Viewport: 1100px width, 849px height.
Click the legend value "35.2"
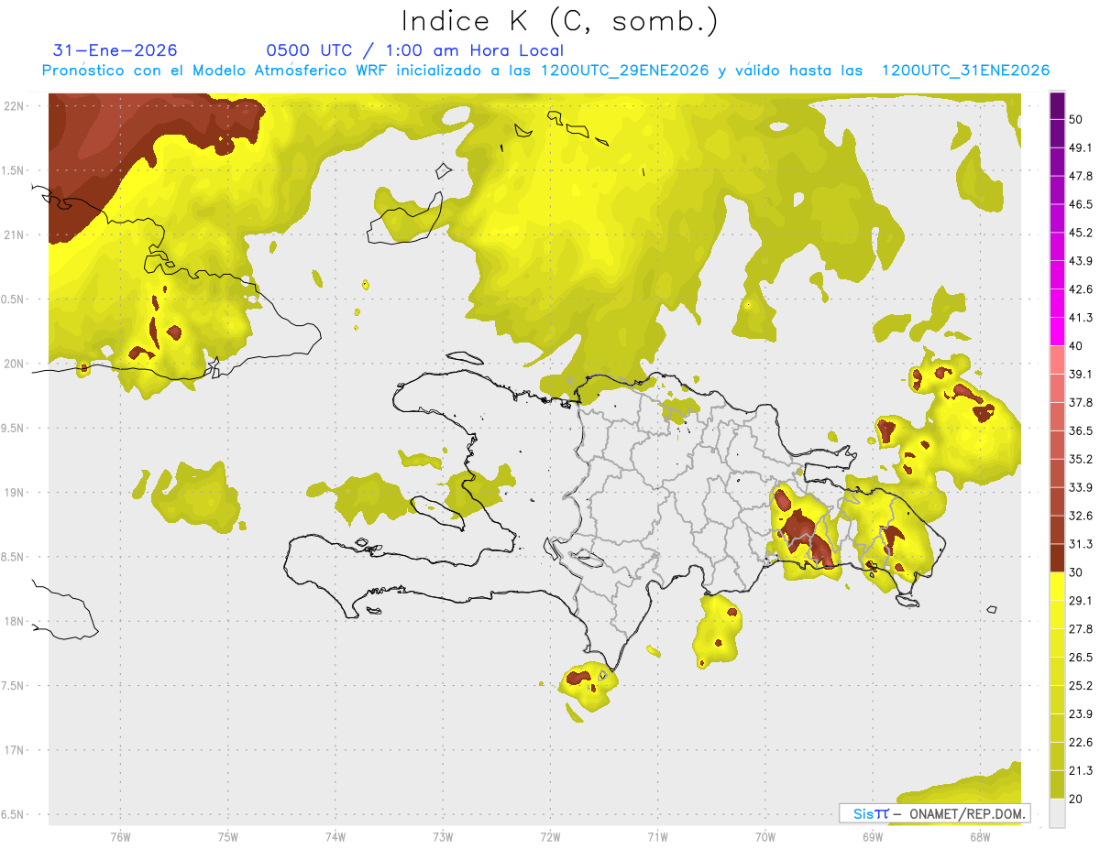[x=1082, y=459]
